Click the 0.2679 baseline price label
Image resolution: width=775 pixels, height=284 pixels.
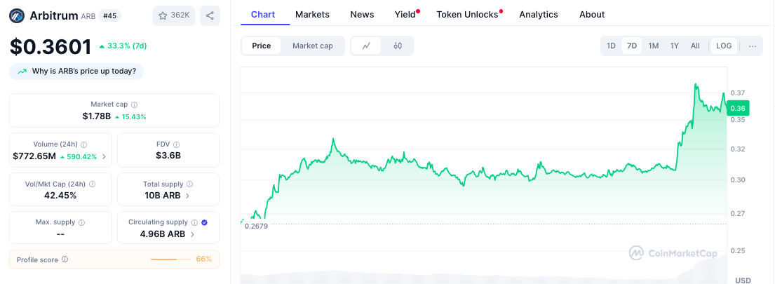[255, 227]
